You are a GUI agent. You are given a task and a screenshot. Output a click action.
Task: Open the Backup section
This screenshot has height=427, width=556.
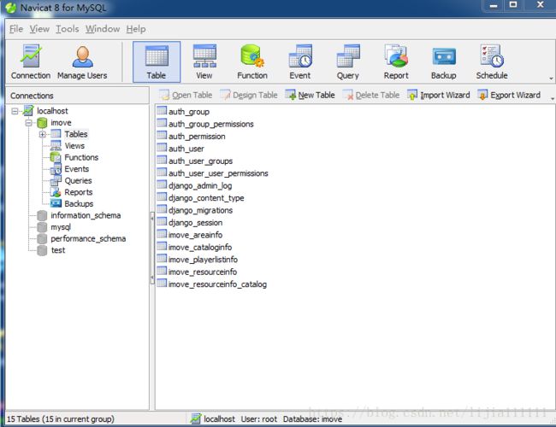[444, 62]
